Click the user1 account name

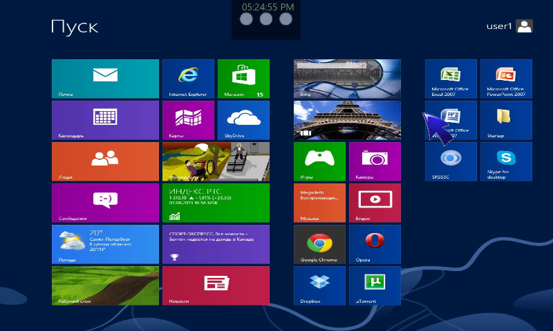pos(499,26)
